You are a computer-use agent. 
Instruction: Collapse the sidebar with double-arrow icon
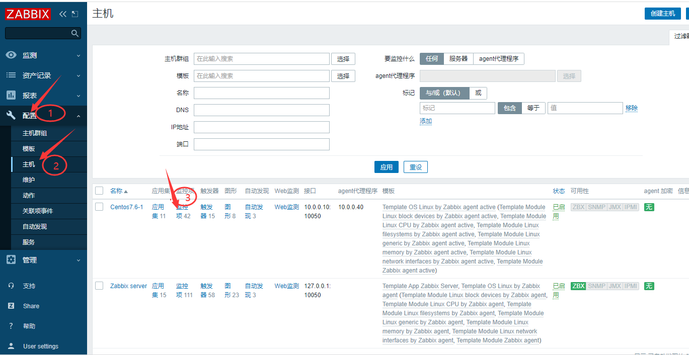[63, 14]
